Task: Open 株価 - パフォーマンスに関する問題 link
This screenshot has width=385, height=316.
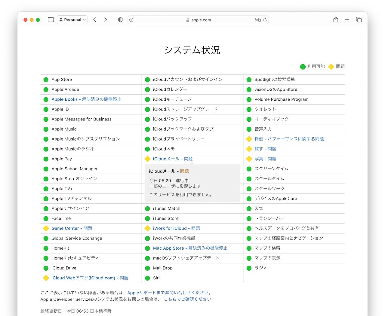Action: click(x=289, y=139)
